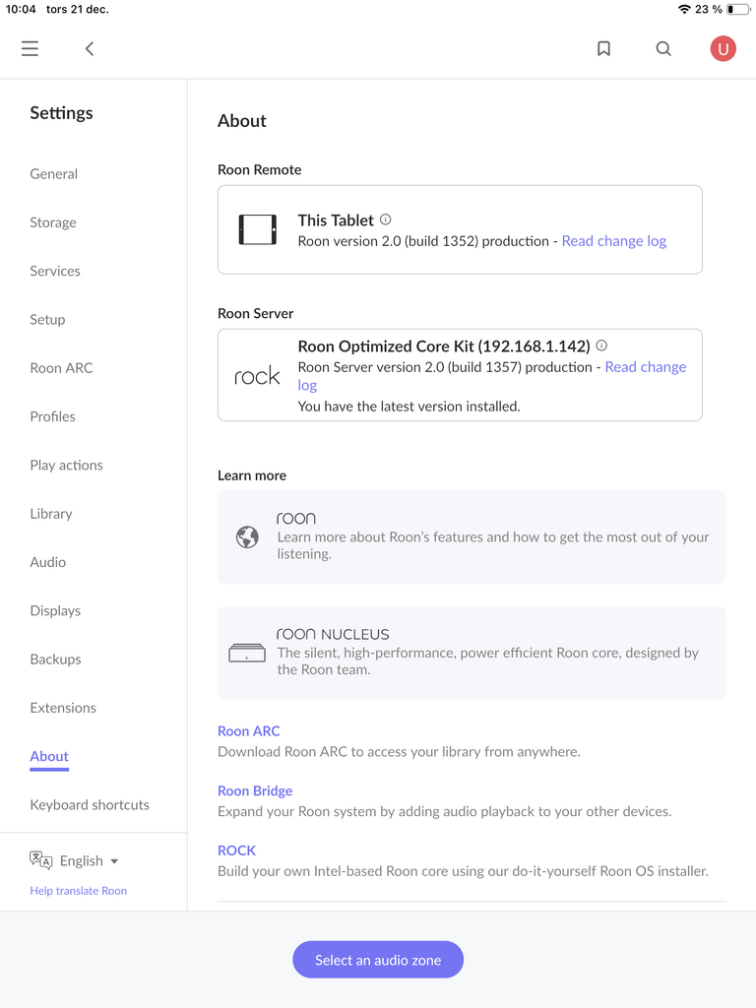This screenshot has height=1008, width=756.
Task: Tap the info icon beside This Tablet
Action: point(385,220)
